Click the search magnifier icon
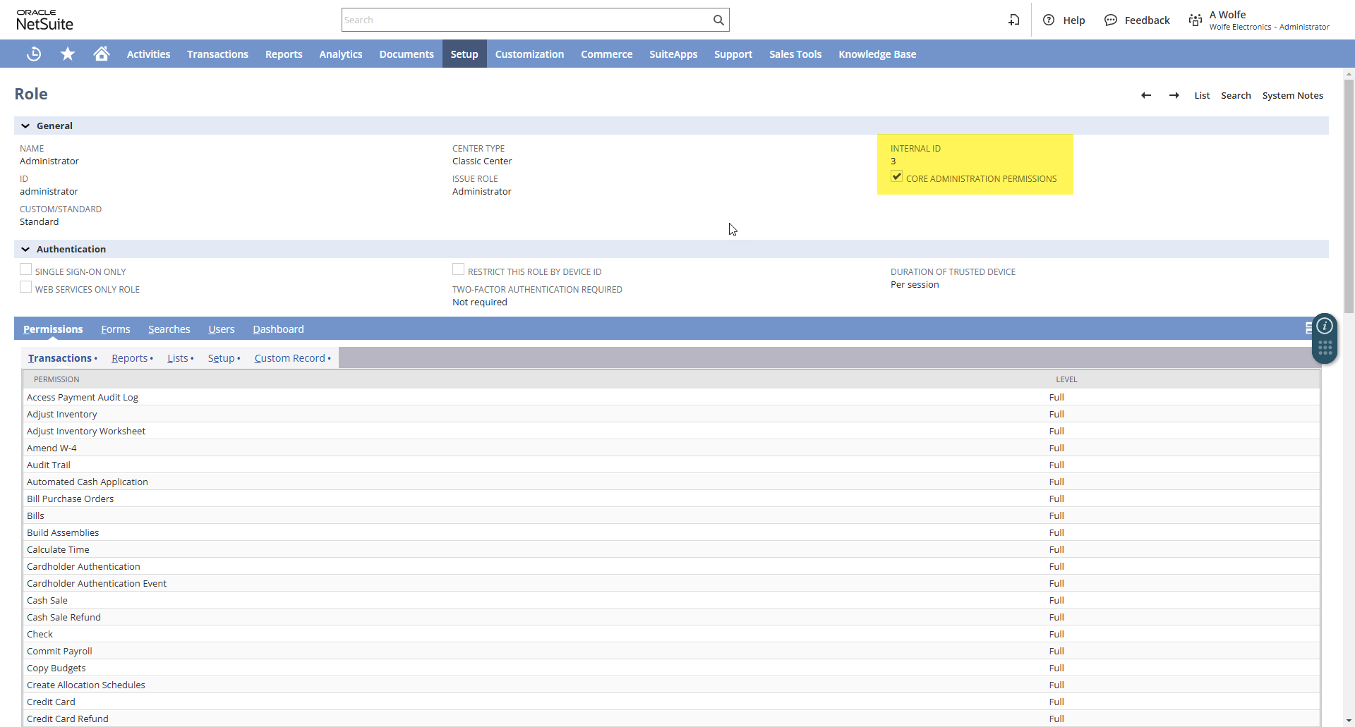This screenshot has height=727, width=1355. (718, 20)
